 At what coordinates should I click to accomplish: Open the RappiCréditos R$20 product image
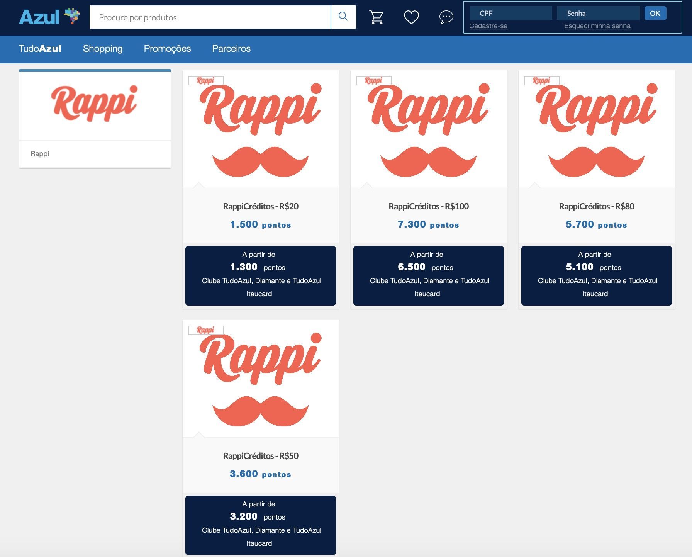[x=261, y=129]
